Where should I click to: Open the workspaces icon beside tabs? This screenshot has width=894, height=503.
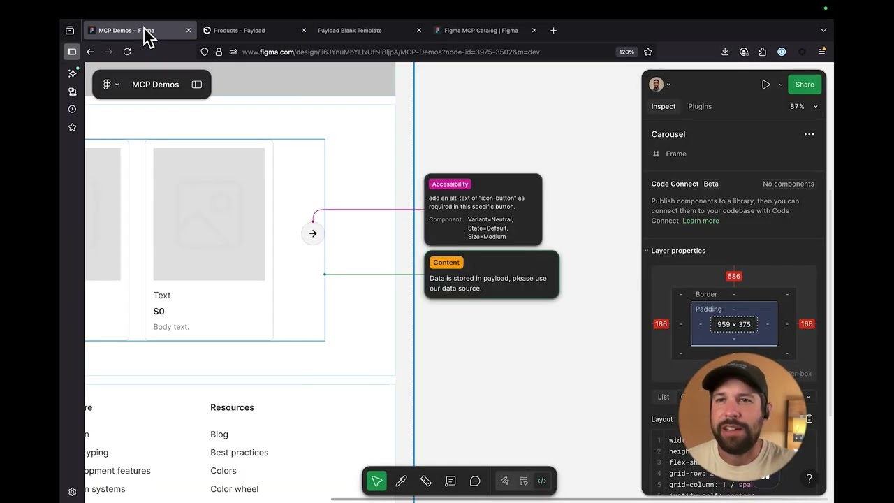(70, 31)
